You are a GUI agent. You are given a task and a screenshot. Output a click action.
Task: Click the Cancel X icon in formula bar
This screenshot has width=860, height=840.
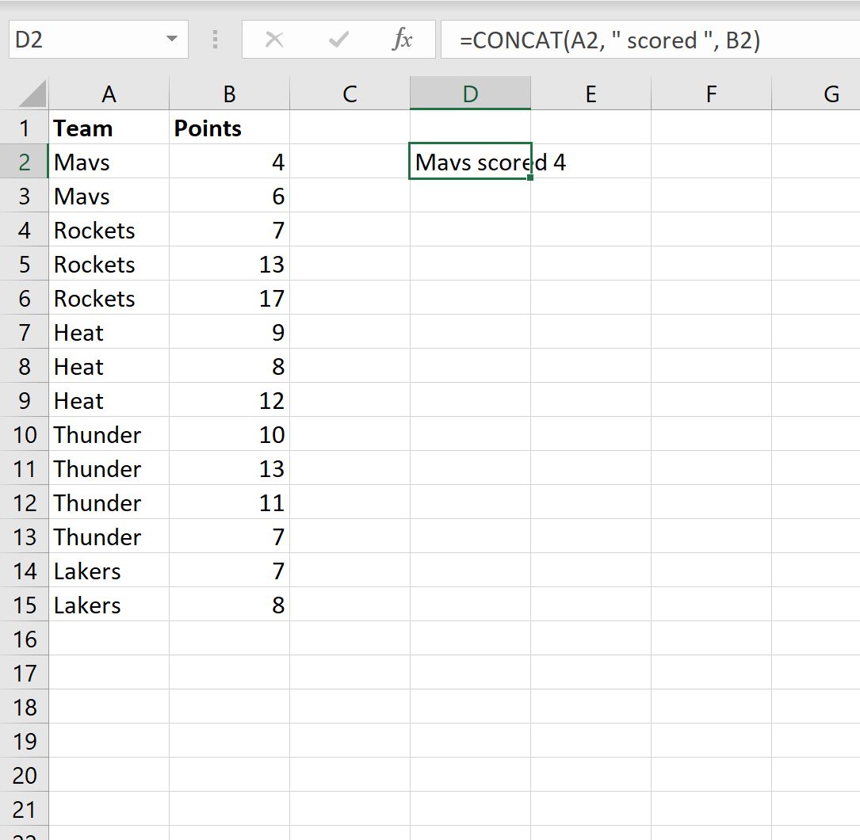pyautogui.click(x=275, y=40)
